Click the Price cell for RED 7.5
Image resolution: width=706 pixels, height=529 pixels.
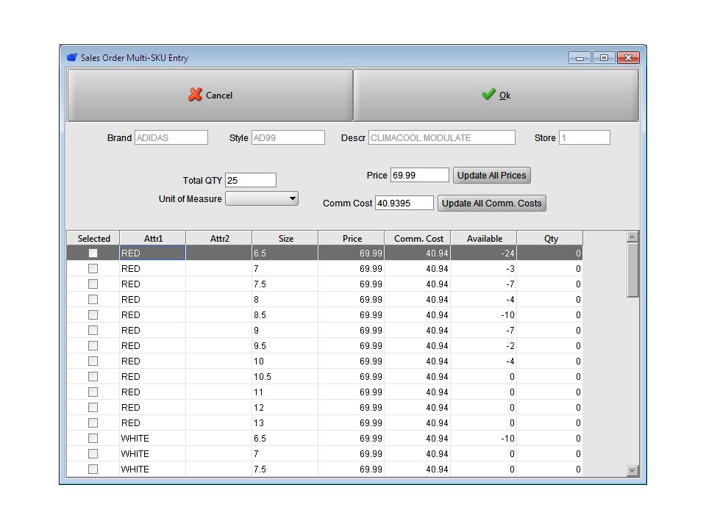coord(352,284)
